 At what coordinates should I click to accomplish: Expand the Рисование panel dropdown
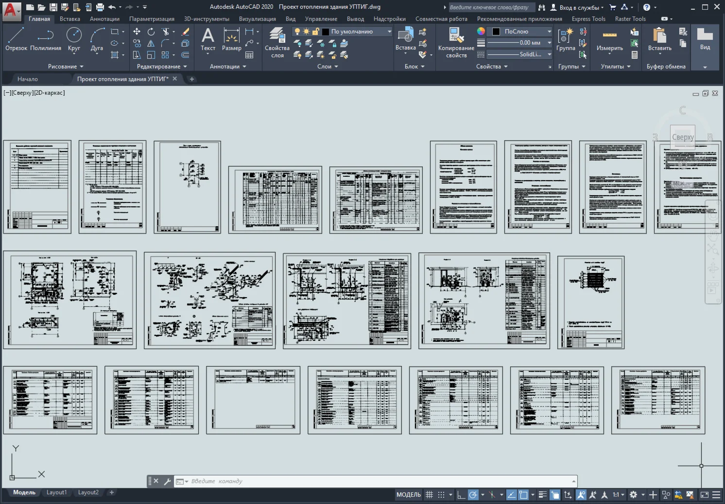pos(66,67)
